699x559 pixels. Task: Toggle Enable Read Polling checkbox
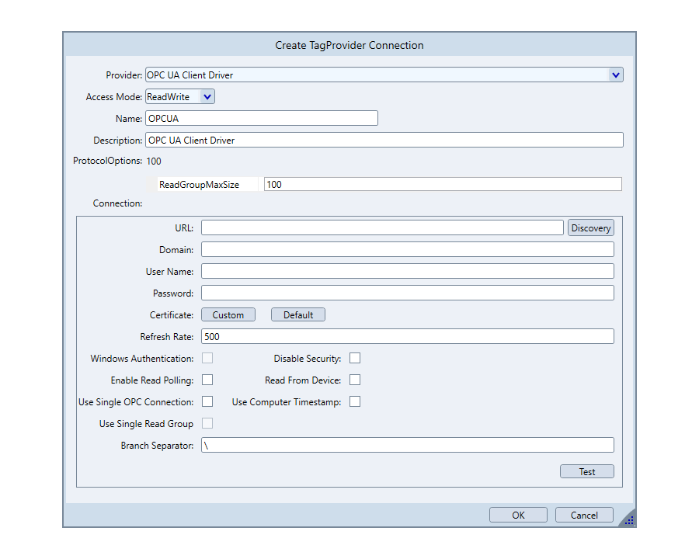(207, 380)
